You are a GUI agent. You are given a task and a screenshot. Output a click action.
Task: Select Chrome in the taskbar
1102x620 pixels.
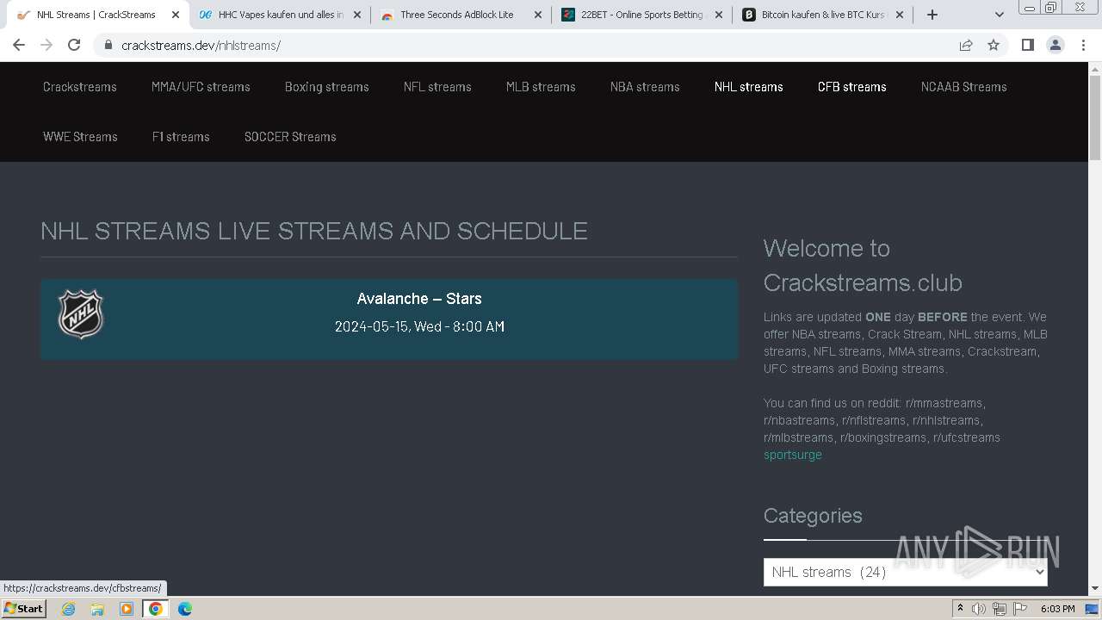(x=156, y=609)
